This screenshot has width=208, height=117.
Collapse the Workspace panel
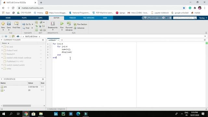click(1, 79)
